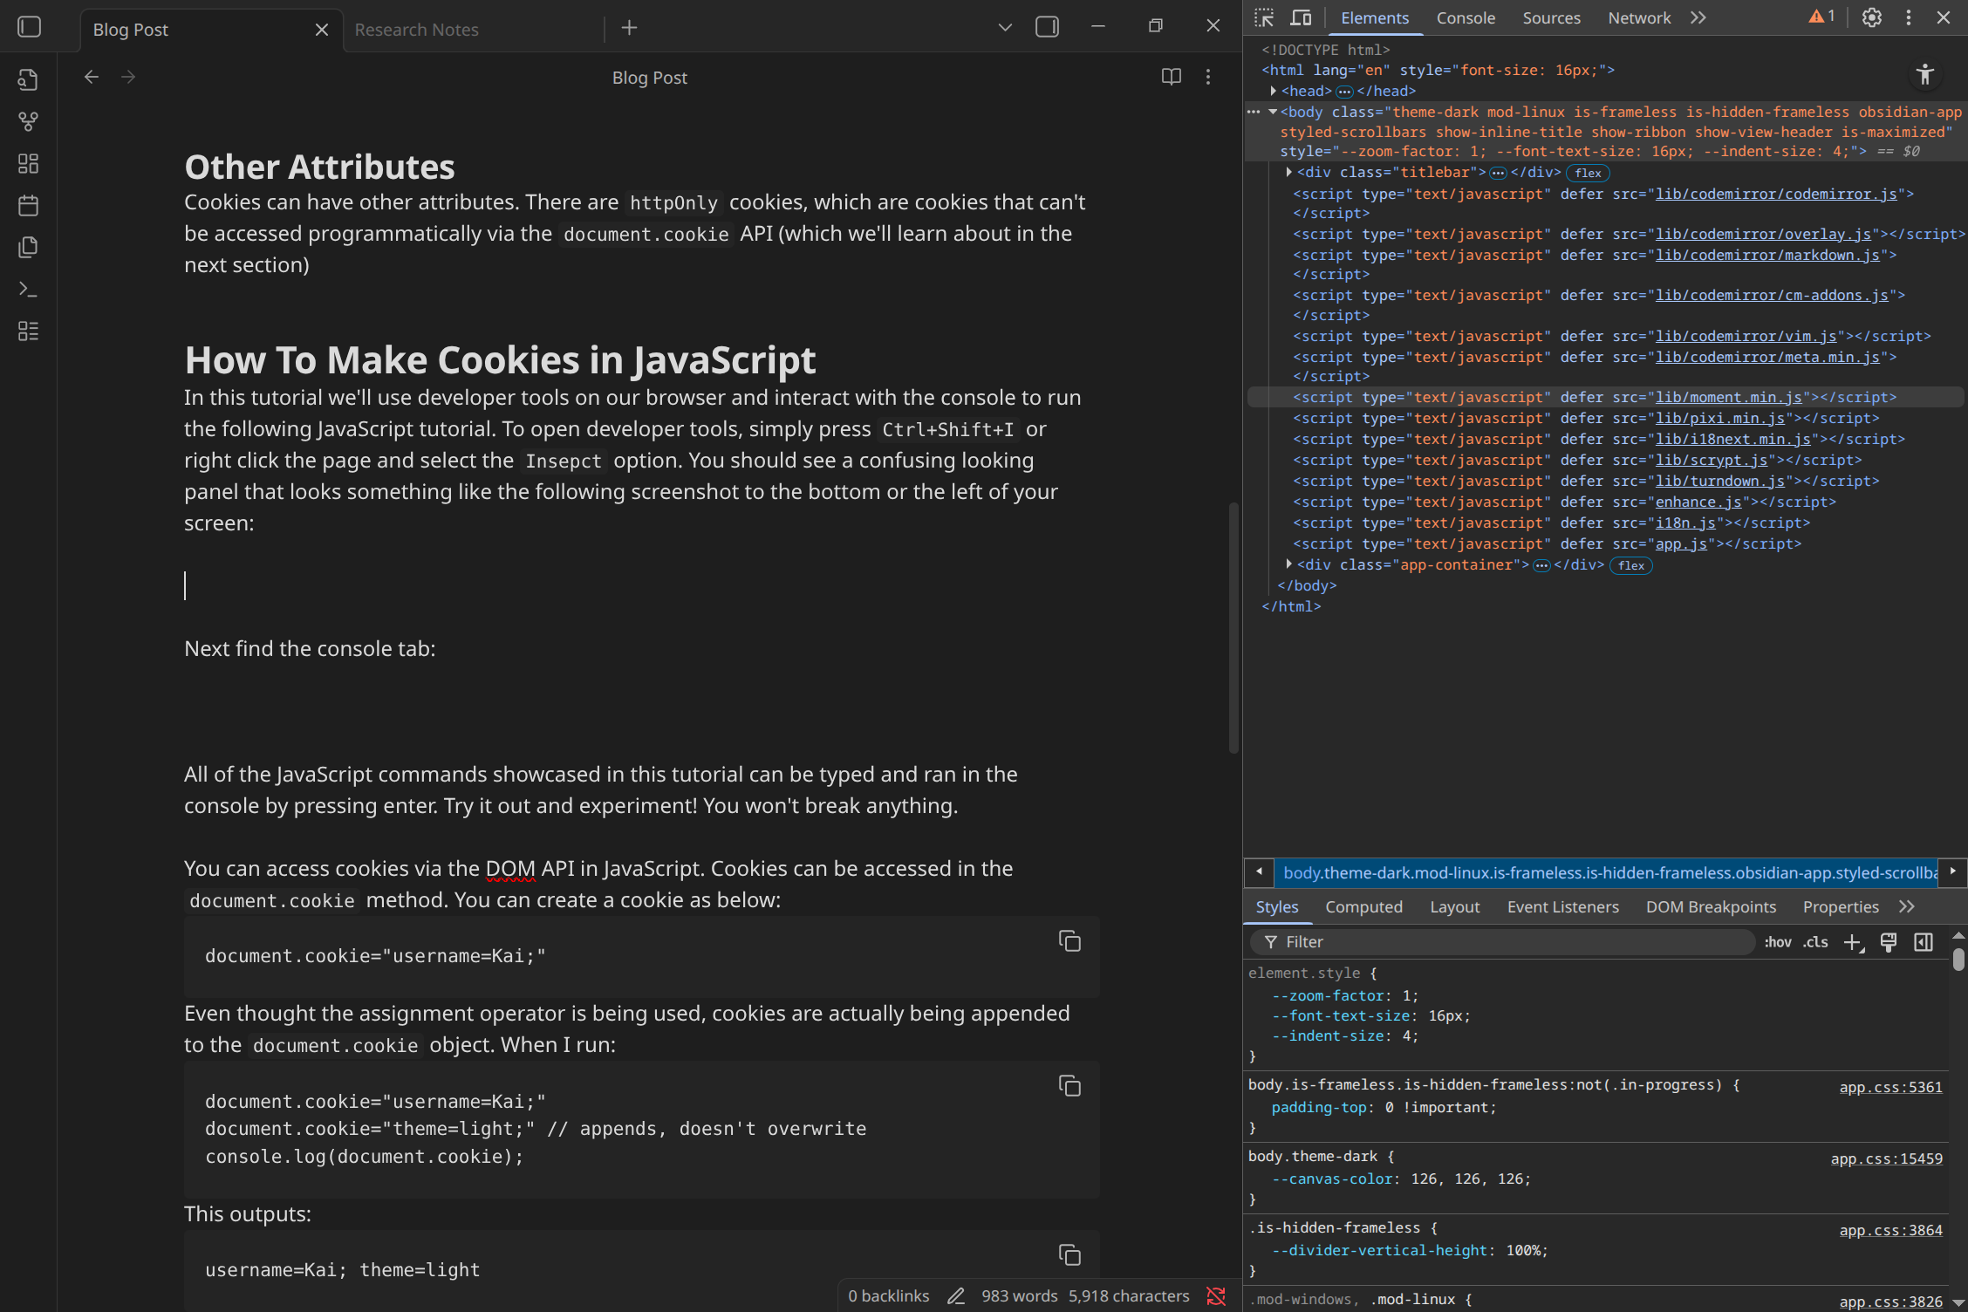
Task: Open the terminal icon in the sidebar
Action: tap(28, 289)
